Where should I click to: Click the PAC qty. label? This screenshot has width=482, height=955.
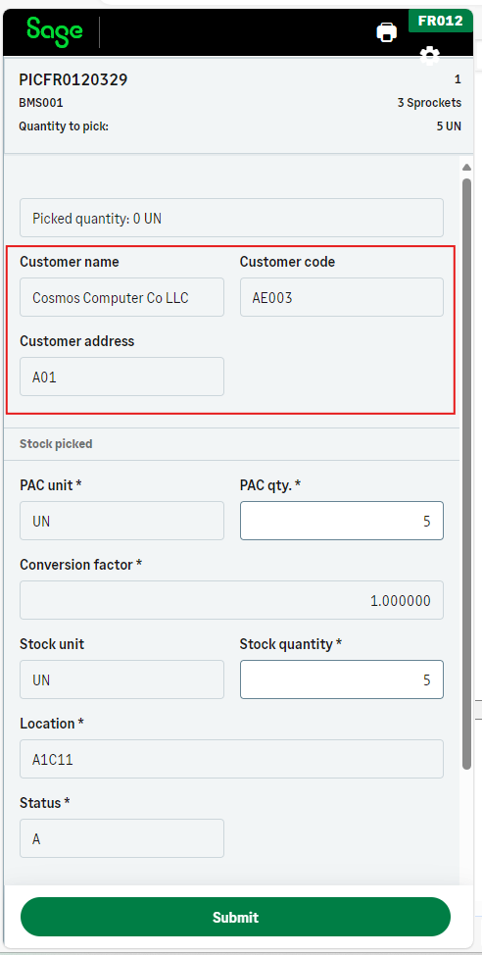(270, 485)
